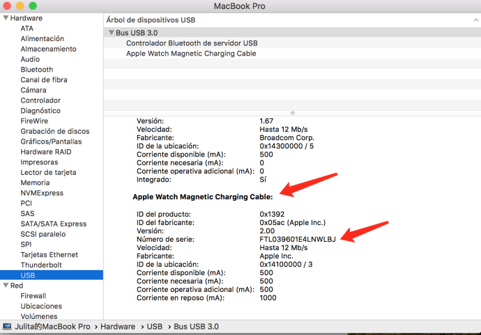The height and width of the screenshot is (335, 481).
Task: Click the Corriente en reposo value 1000
Action: click(268, 297)
